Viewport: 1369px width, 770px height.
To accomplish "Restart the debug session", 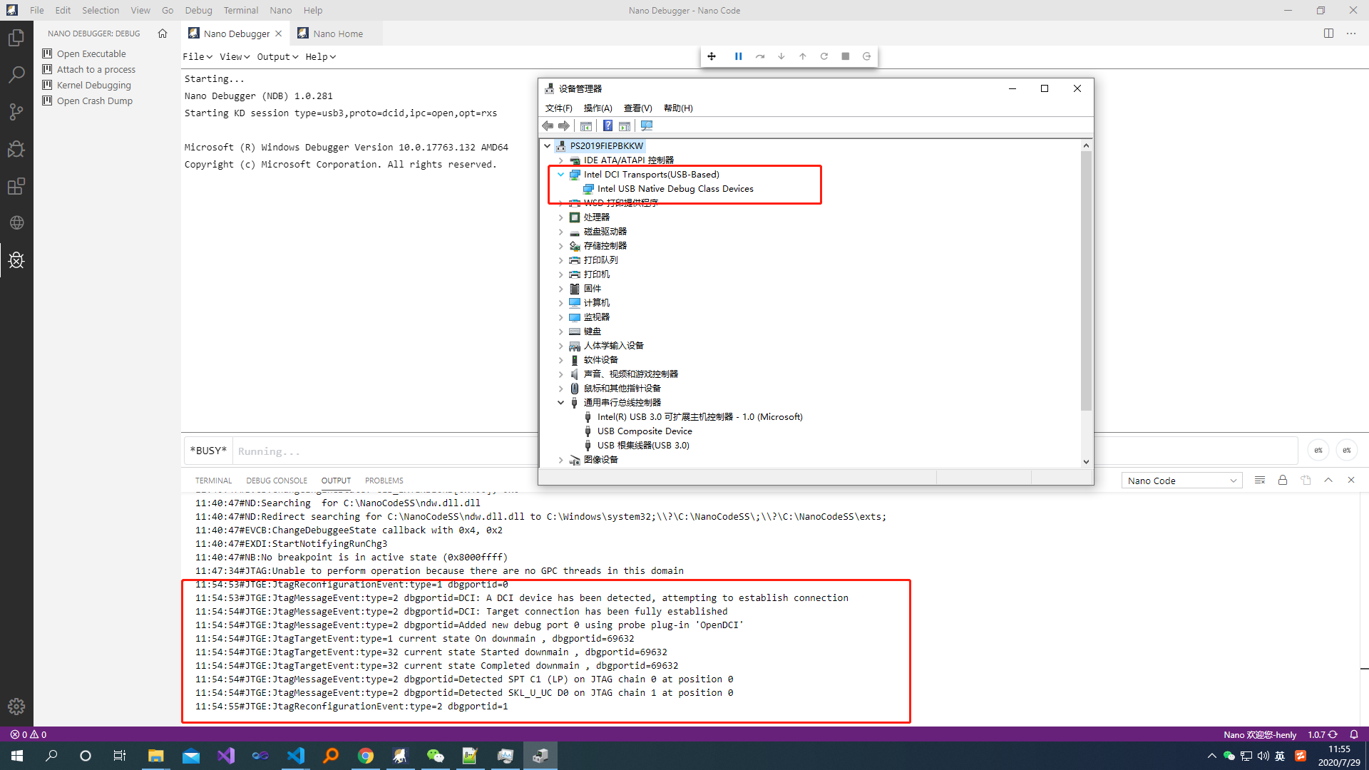I will coord(824,56).
